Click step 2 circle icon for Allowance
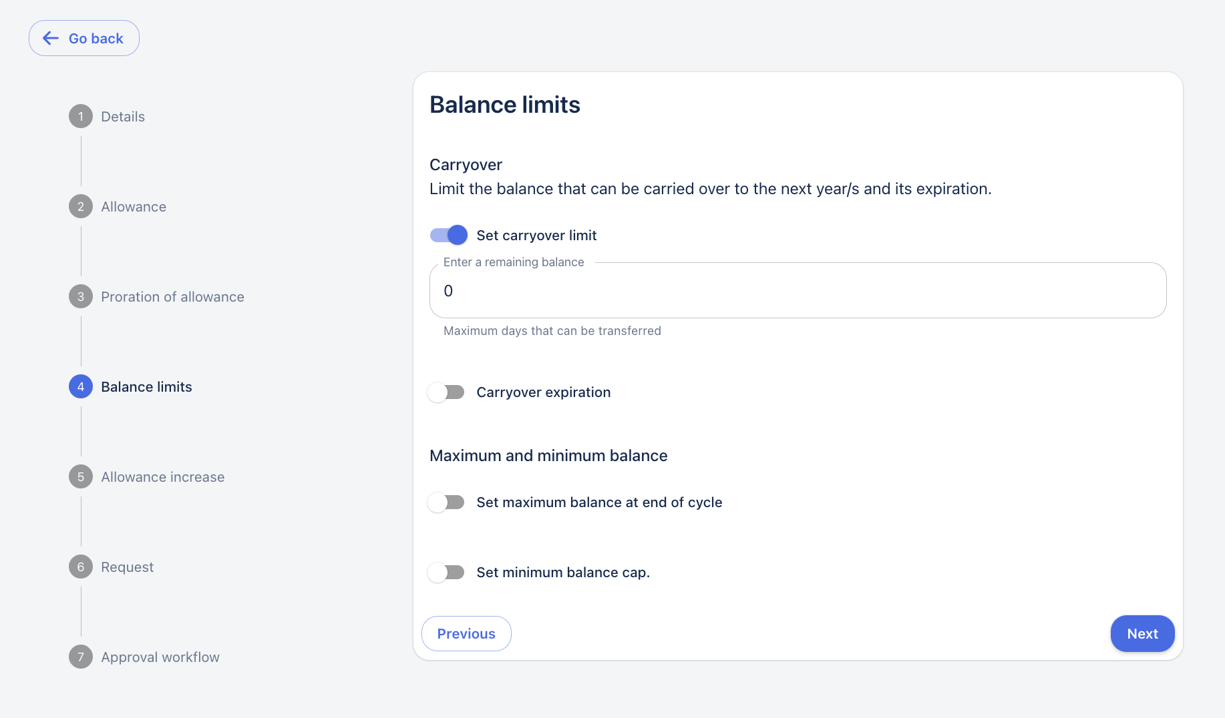The width and height of the screenshot is (1225, 718). tap(81, 207)
